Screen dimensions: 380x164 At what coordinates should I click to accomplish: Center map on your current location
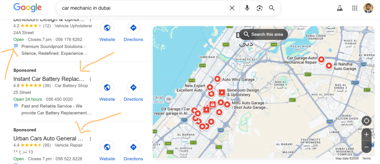pyautogui.click(x=366, y=121)
